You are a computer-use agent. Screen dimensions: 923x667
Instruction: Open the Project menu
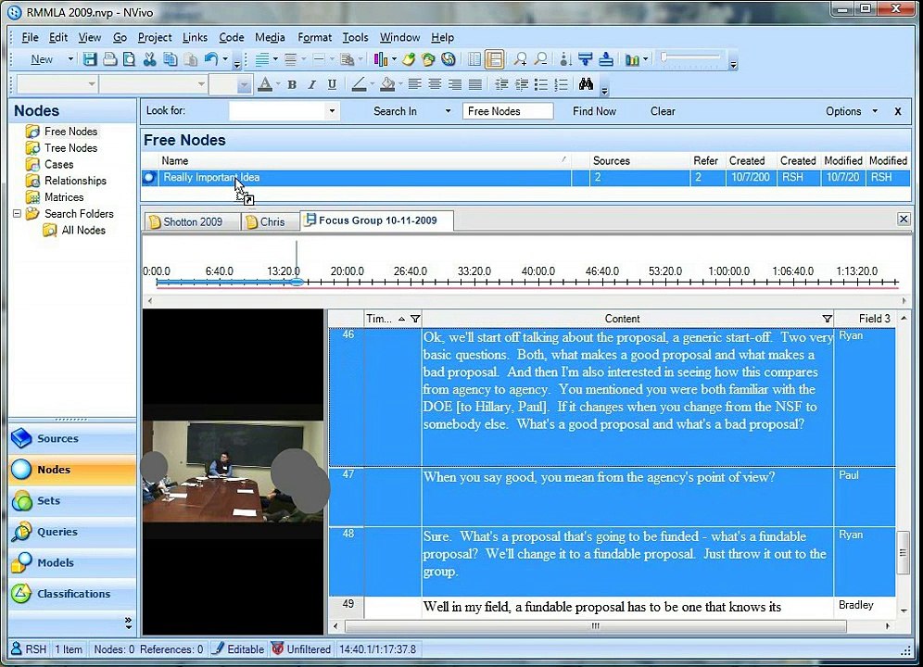155,37
